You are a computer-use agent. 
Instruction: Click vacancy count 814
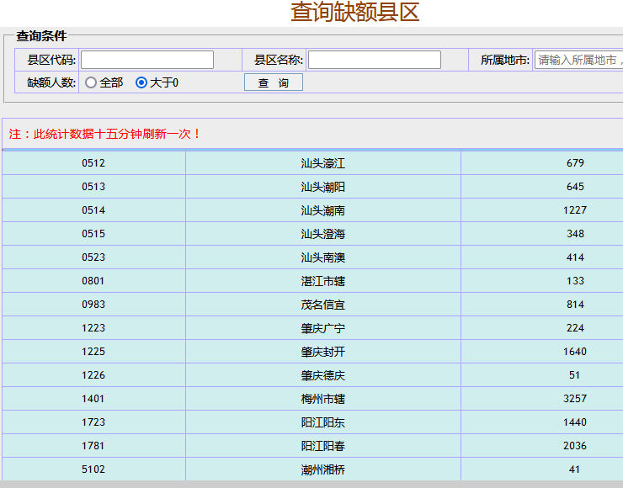pos(575,305)
